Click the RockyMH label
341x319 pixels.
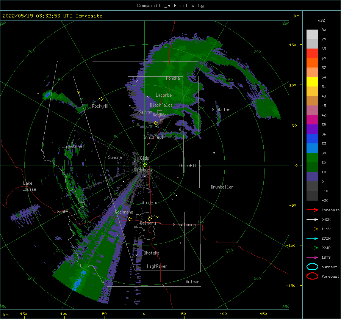pos(100,106)
